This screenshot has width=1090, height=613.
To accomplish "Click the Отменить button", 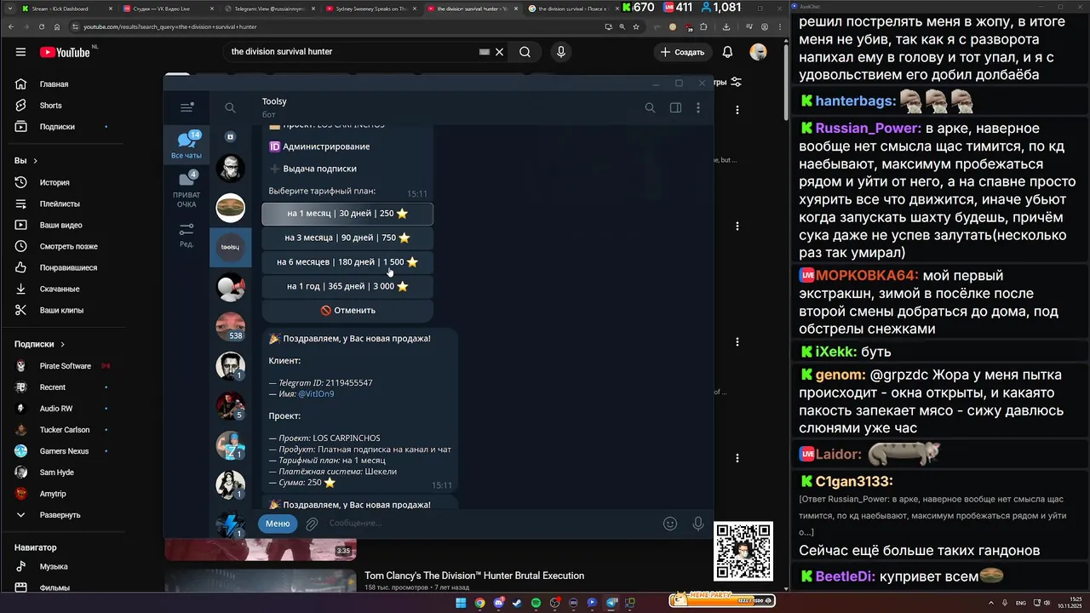I will point(347,311).
